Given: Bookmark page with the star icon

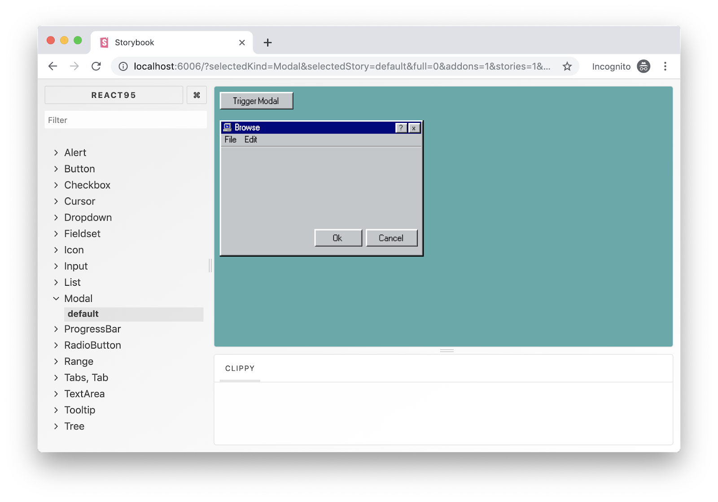Looking at the screenshot, I should point(567,66).
